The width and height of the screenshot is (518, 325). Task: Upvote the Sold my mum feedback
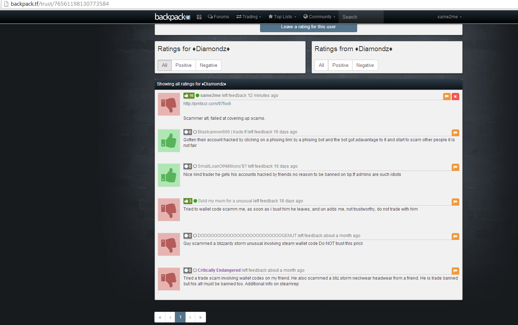188,201
